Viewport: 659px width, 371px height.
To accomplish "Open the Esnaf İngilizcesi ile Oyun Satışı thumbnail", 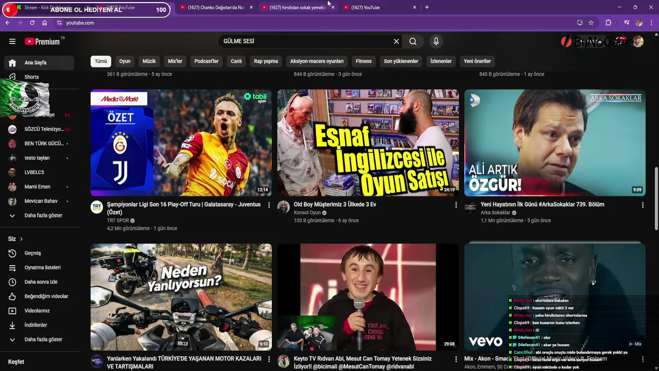I will pyautogui.click(x=368, y=143).
